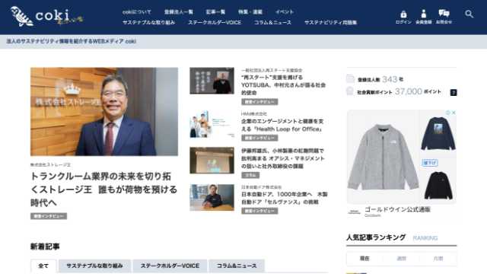The image size is (487, 274).
Task: Click the question mark help icon beside ポイント
Action: coord(454,92)
